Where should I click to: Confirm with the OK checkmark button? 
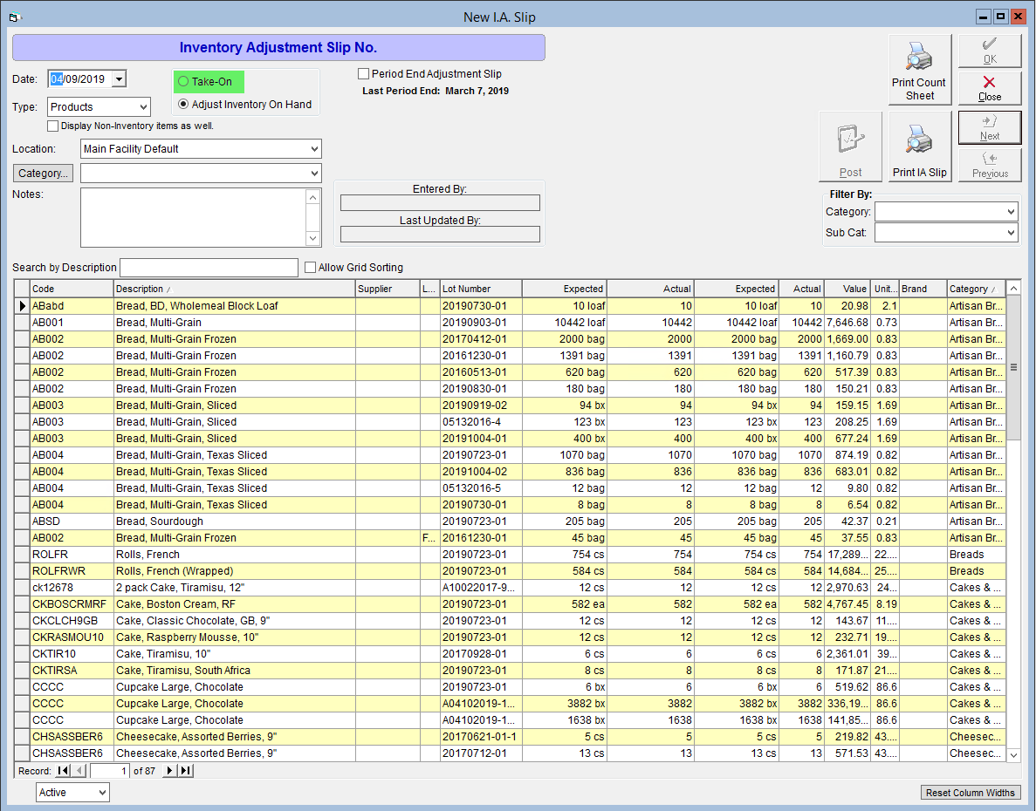(989, 51)
